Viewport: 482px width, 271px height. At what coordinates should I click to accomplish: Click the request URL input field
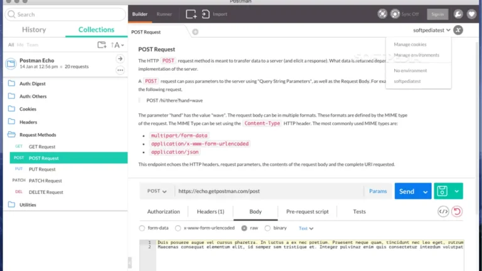[269, 191]
